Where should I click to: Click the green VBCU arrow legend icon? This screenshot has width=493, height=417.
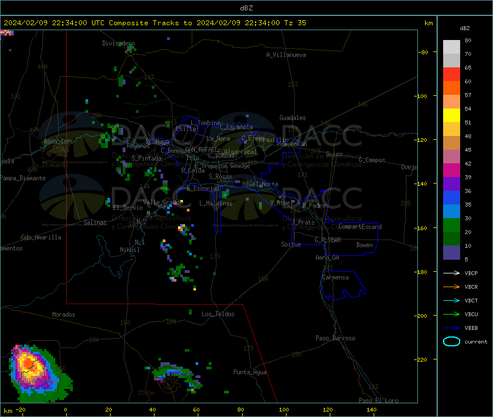pos(451,314)
